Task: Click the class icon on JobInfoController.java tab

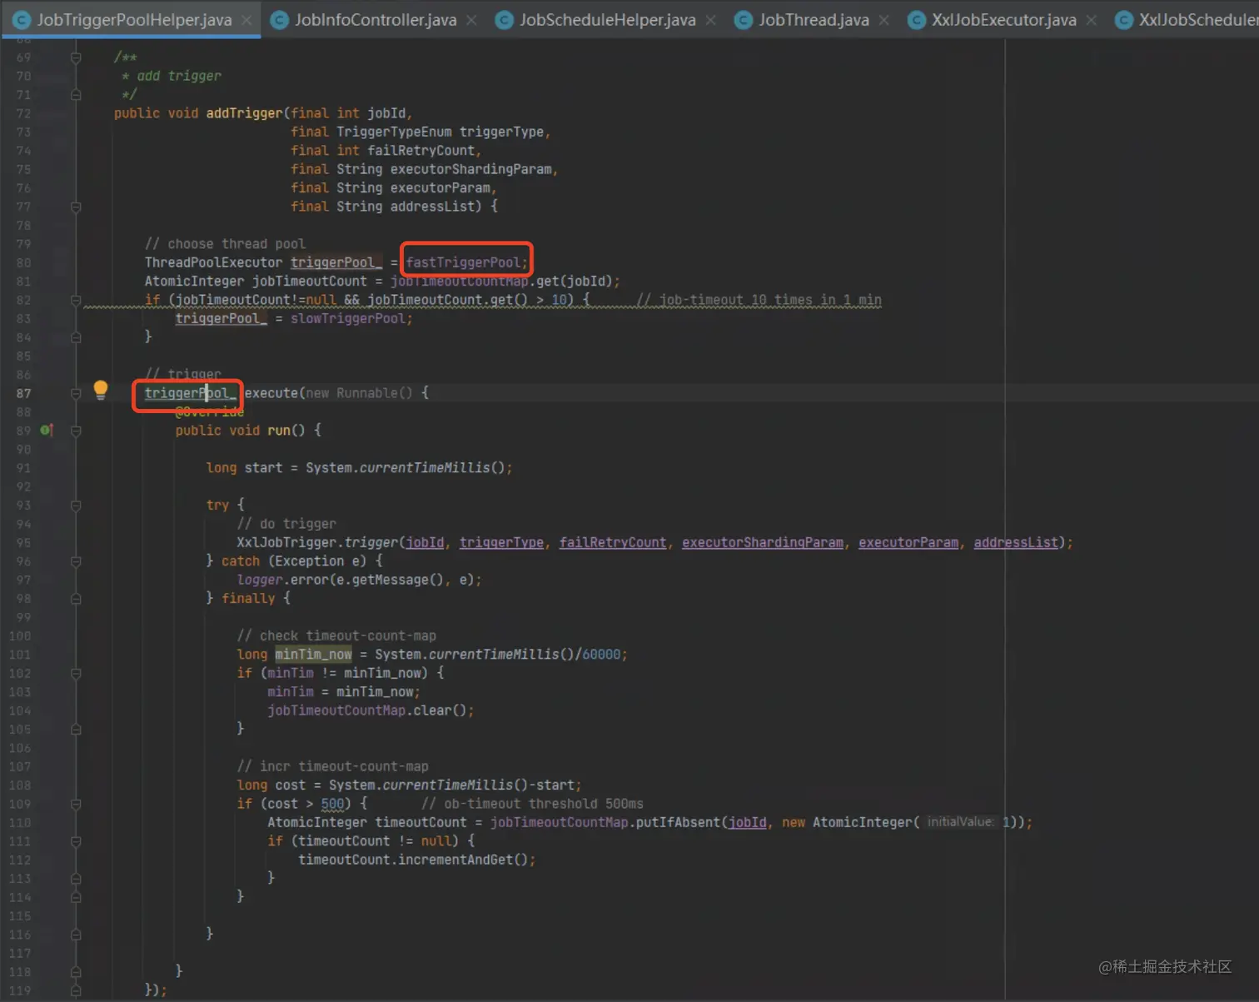Action: 280,20
